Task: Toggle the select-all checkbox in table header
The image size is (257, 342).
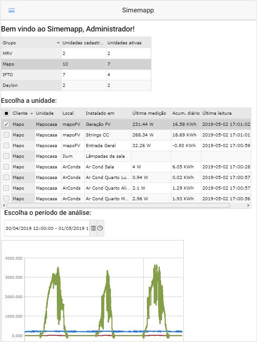Action: pos(6,113)
